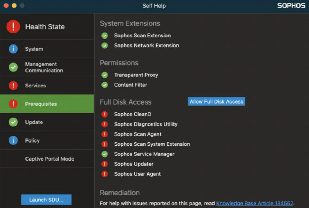Go to the Update section
The image size is (309, 208).
[x=47, y=122]
